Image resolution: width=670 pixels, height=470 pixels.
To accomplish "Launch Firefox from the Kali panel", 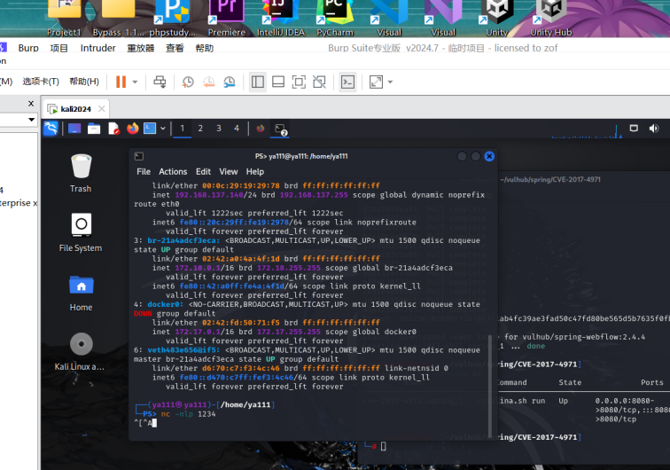I will [133, 129].
